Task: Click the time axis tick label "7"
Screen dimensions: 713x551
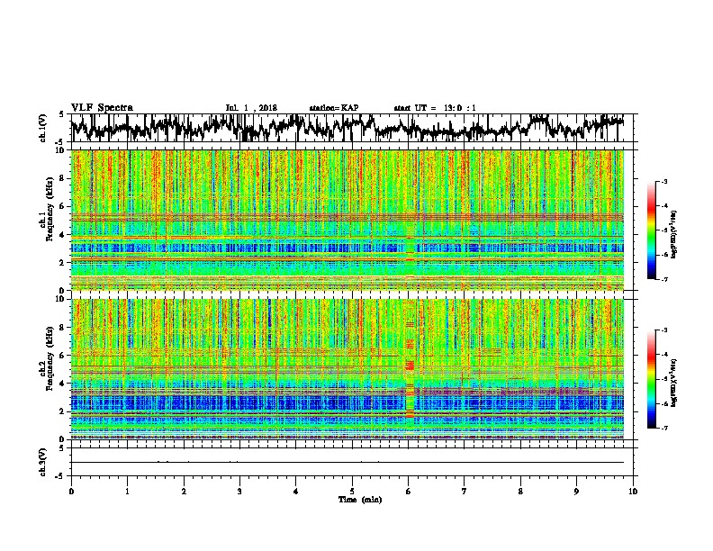Action: coord(465,492)
